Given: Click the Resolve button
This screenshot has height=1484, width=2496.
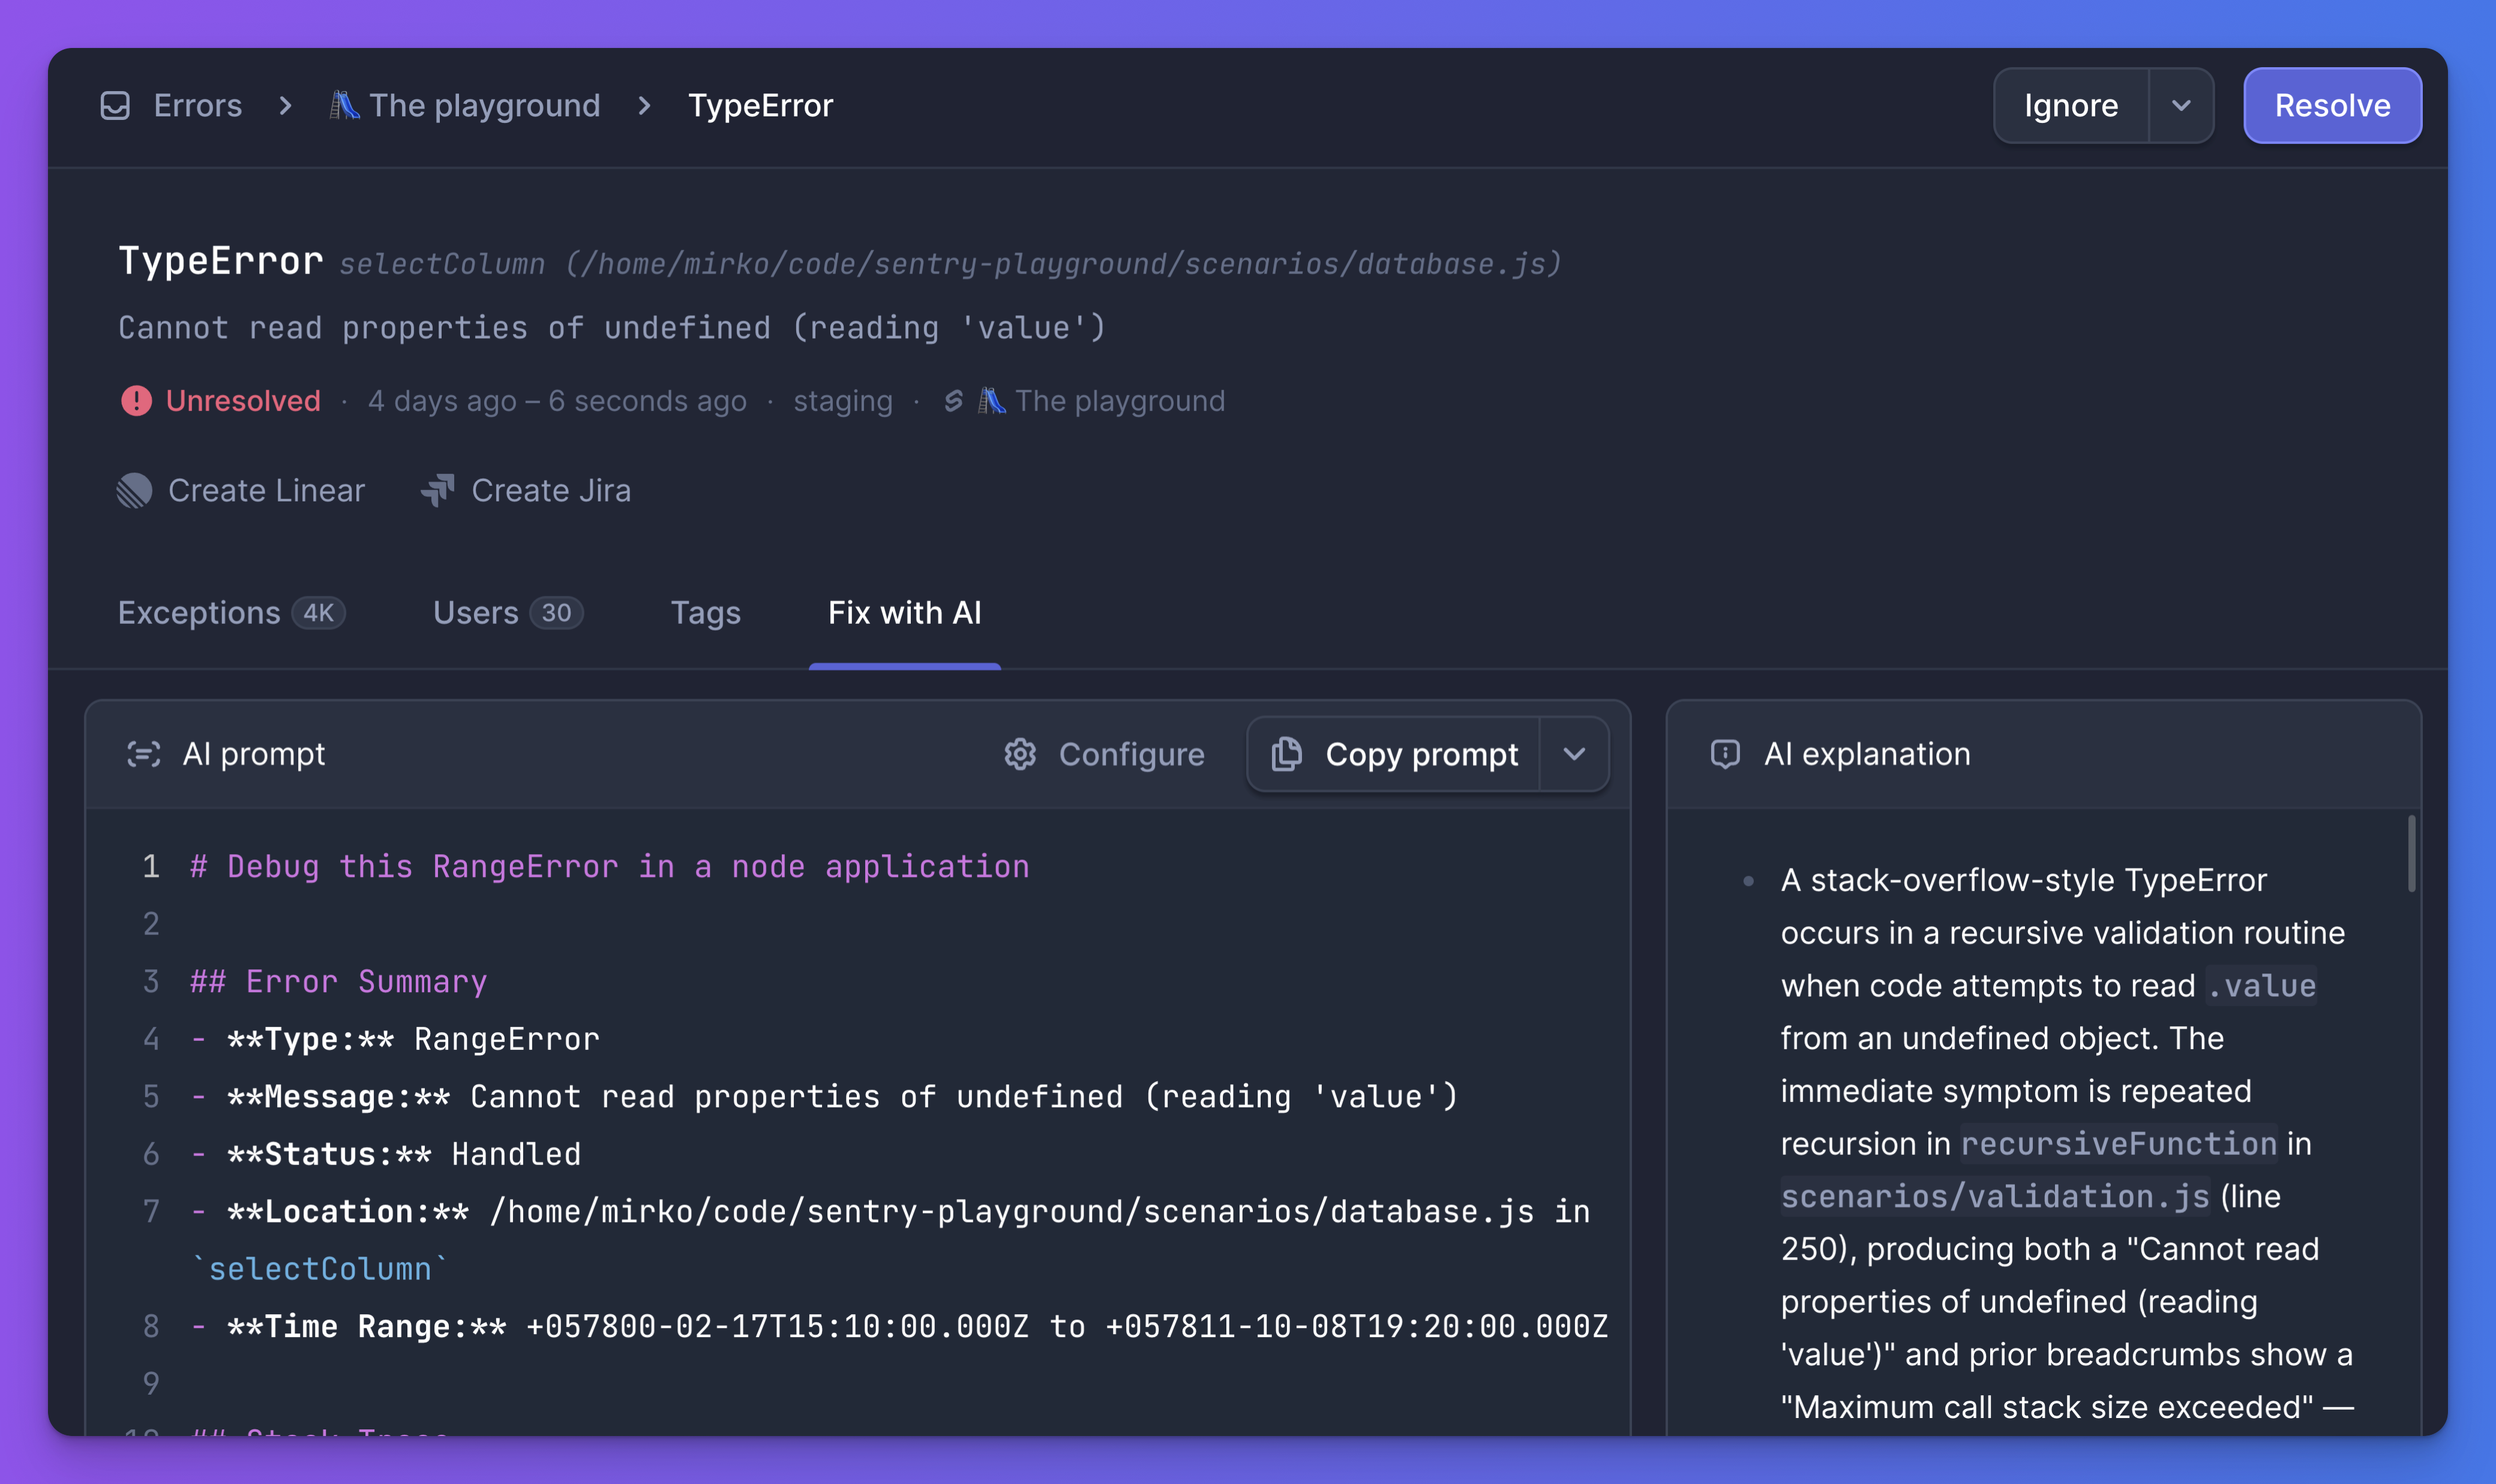Looking at the screenshot, I should click(x=2331, y=105).
